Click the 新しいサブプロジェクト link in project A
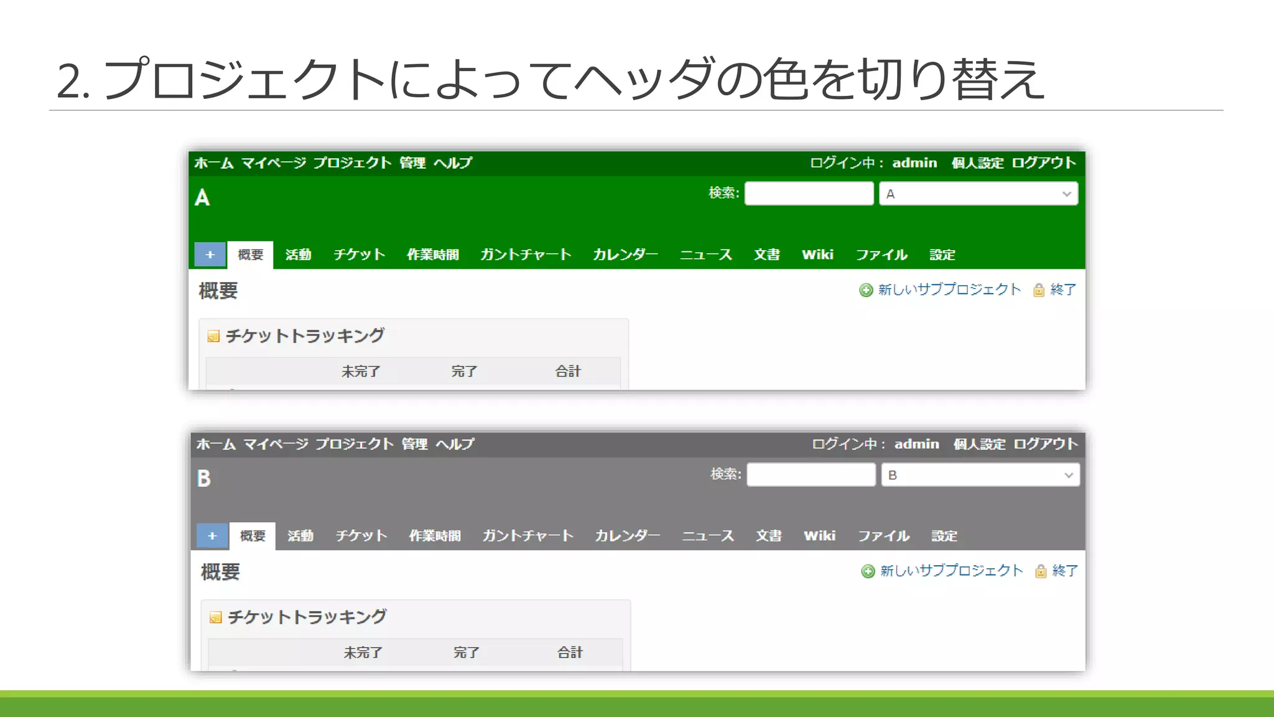The height and width of the screenshot is (717, 1274). (x=949, y=290)
